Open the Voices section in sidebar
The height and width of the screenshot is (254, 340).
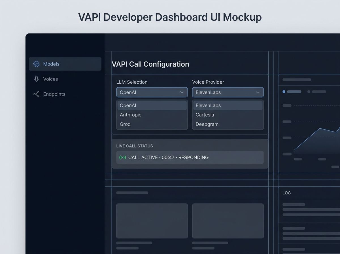(65, 79)
